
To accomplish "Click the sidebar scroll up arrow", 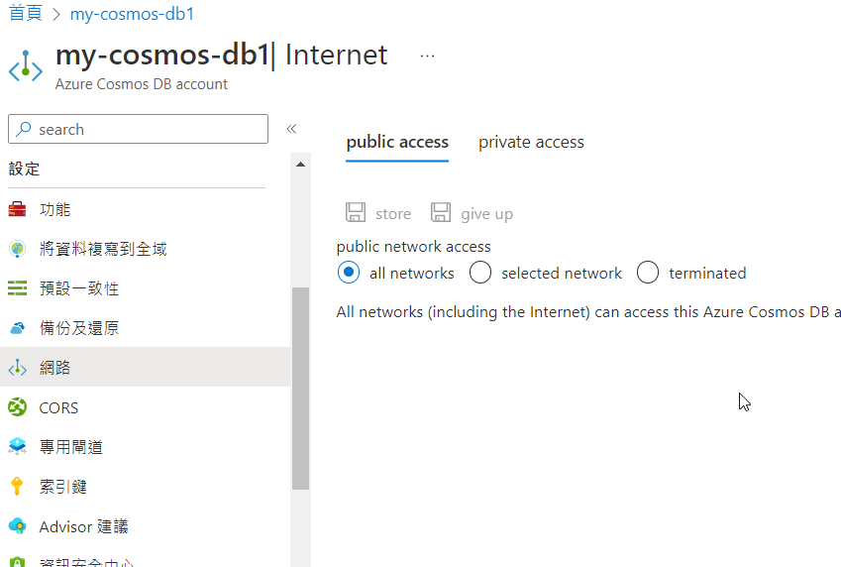I will point(300,165).
